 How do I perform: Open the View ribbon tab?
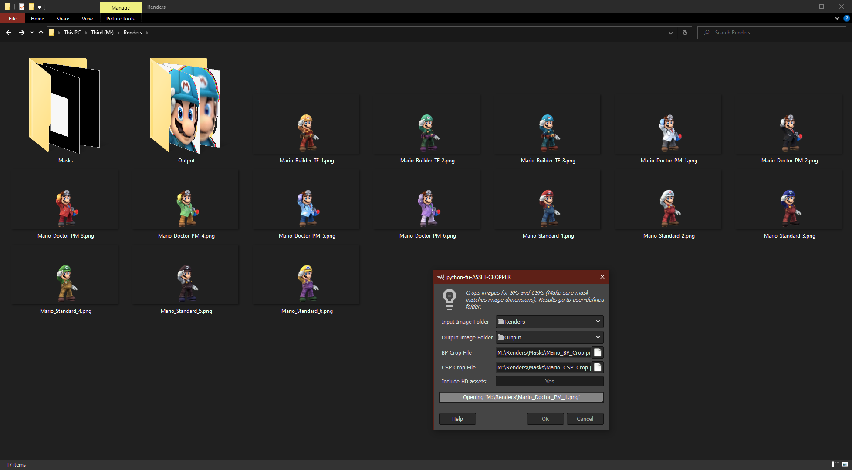pyautogui.click(x=87, y=19)
